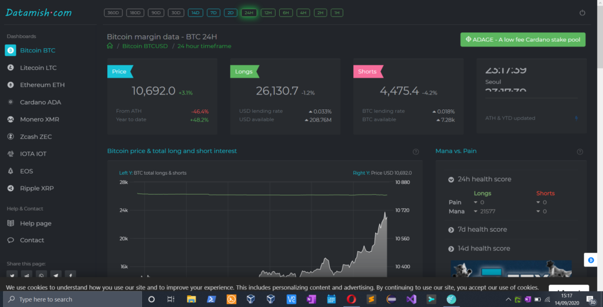Select the 6H timeframe
This screenshot has width=603, height=307.
coord(286,13)
